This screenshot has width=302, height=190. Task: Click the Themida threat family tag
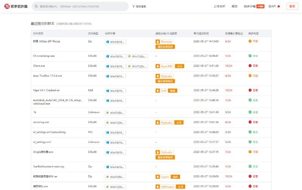click(x=166, y=42)
